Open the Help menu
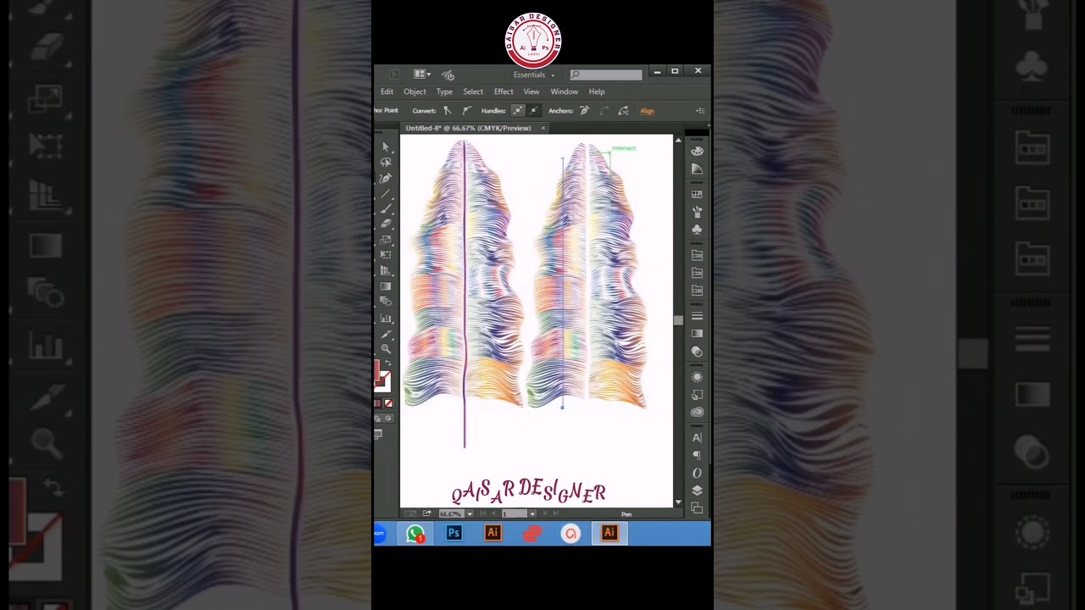1085x610 pixels. (597, 91)
